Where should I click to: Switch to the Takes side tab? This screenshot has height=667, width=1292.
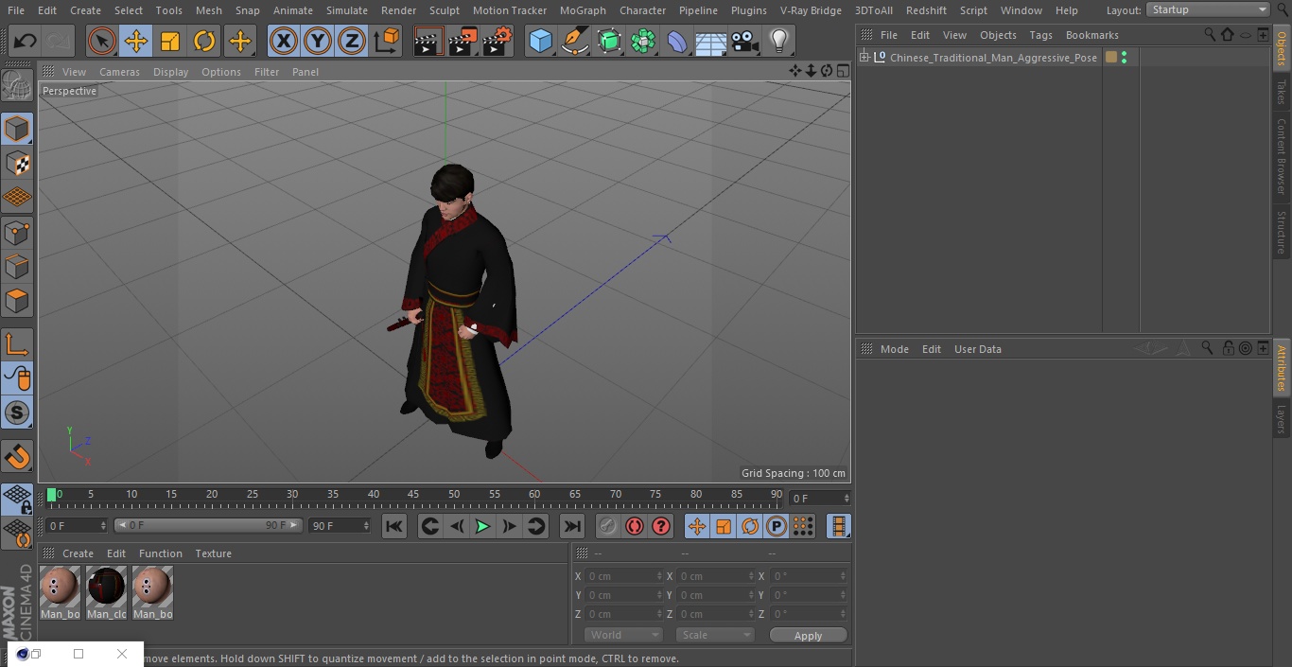[1282, 92]
